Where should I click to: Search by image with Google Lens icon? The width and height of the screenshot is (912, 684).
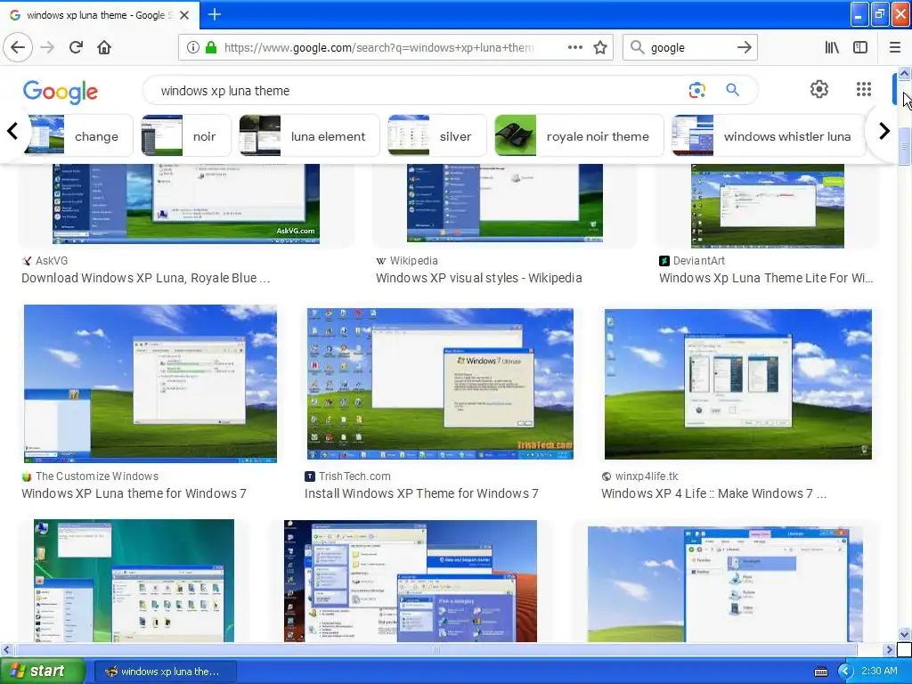click(x=696, y=90)
